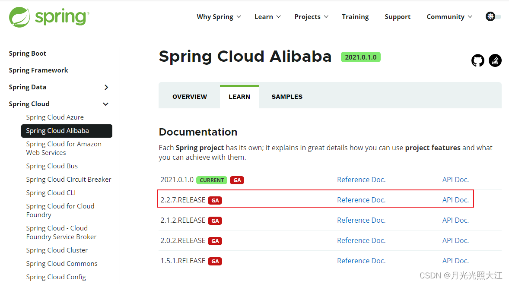Select Spring Cloud - Cloud Foundry Service Broker

tap(61, 233)
